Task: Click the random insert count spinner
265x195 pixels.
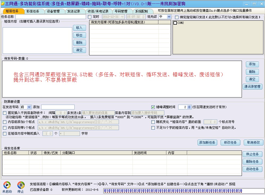Action: pos(50,134)
